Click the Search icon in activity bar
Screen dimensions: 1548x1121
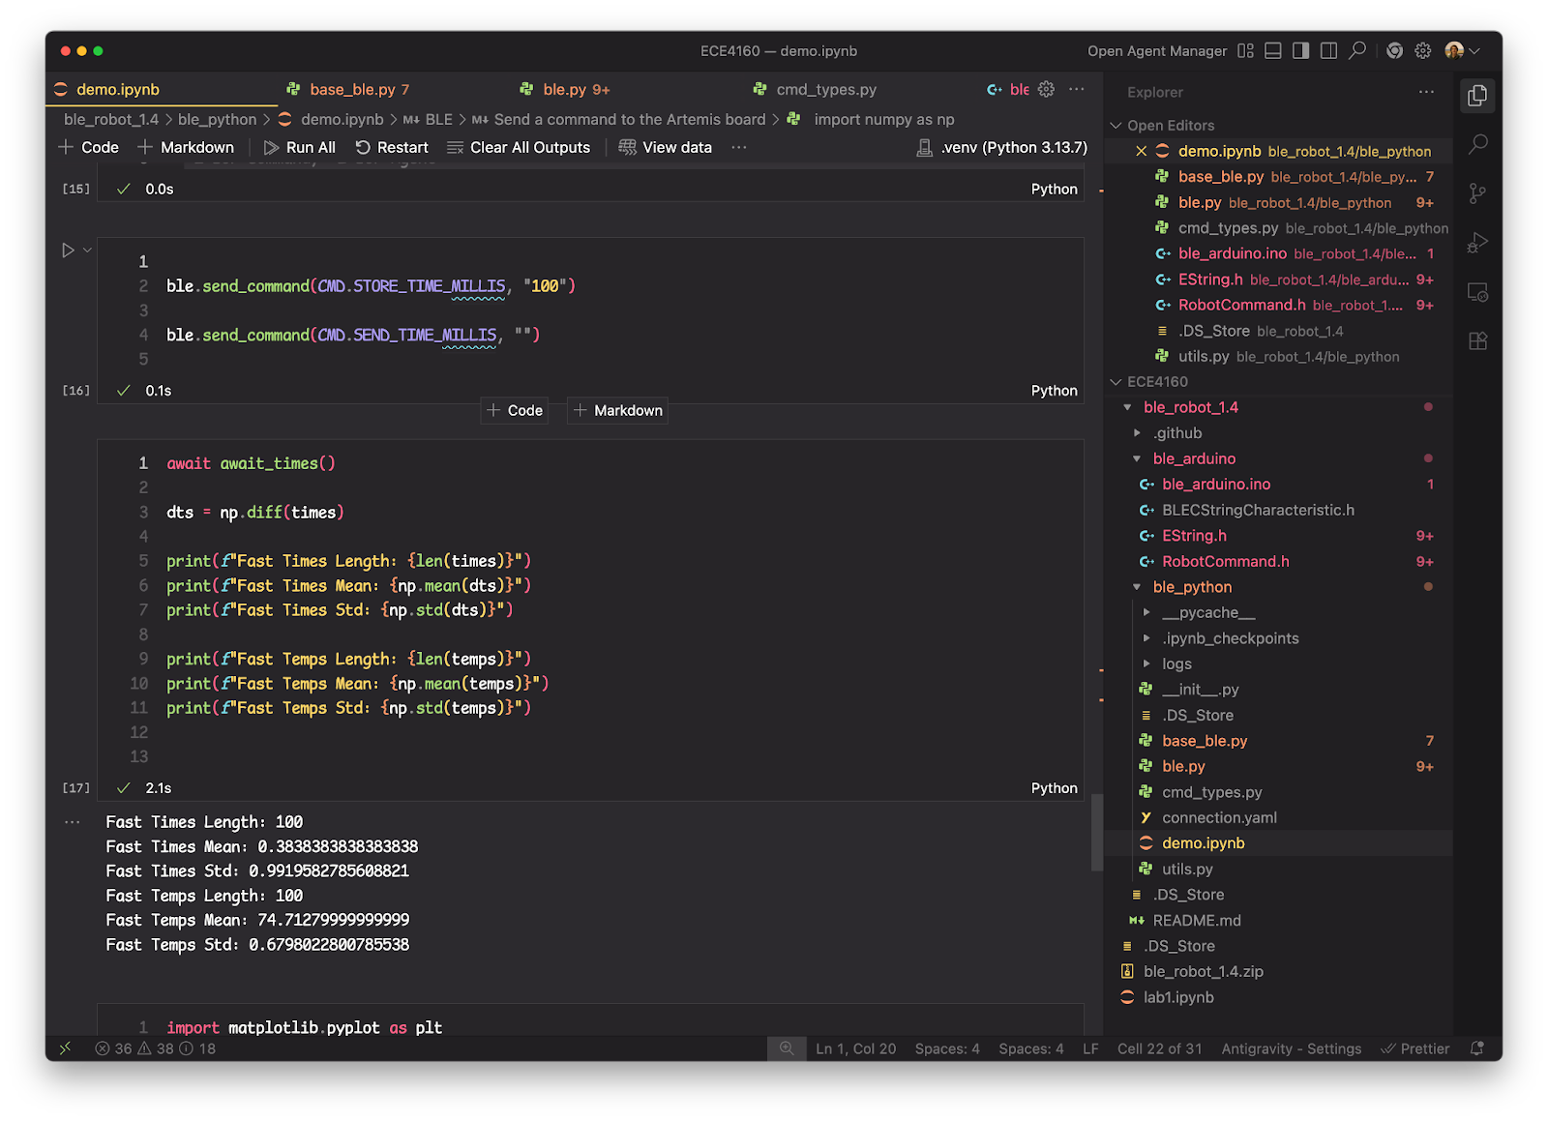click(x=1477, y=144)
